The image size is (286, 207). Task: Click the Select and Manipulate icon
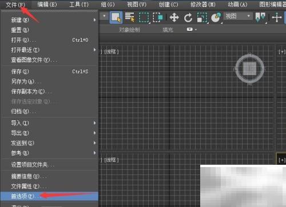[277, 18]
